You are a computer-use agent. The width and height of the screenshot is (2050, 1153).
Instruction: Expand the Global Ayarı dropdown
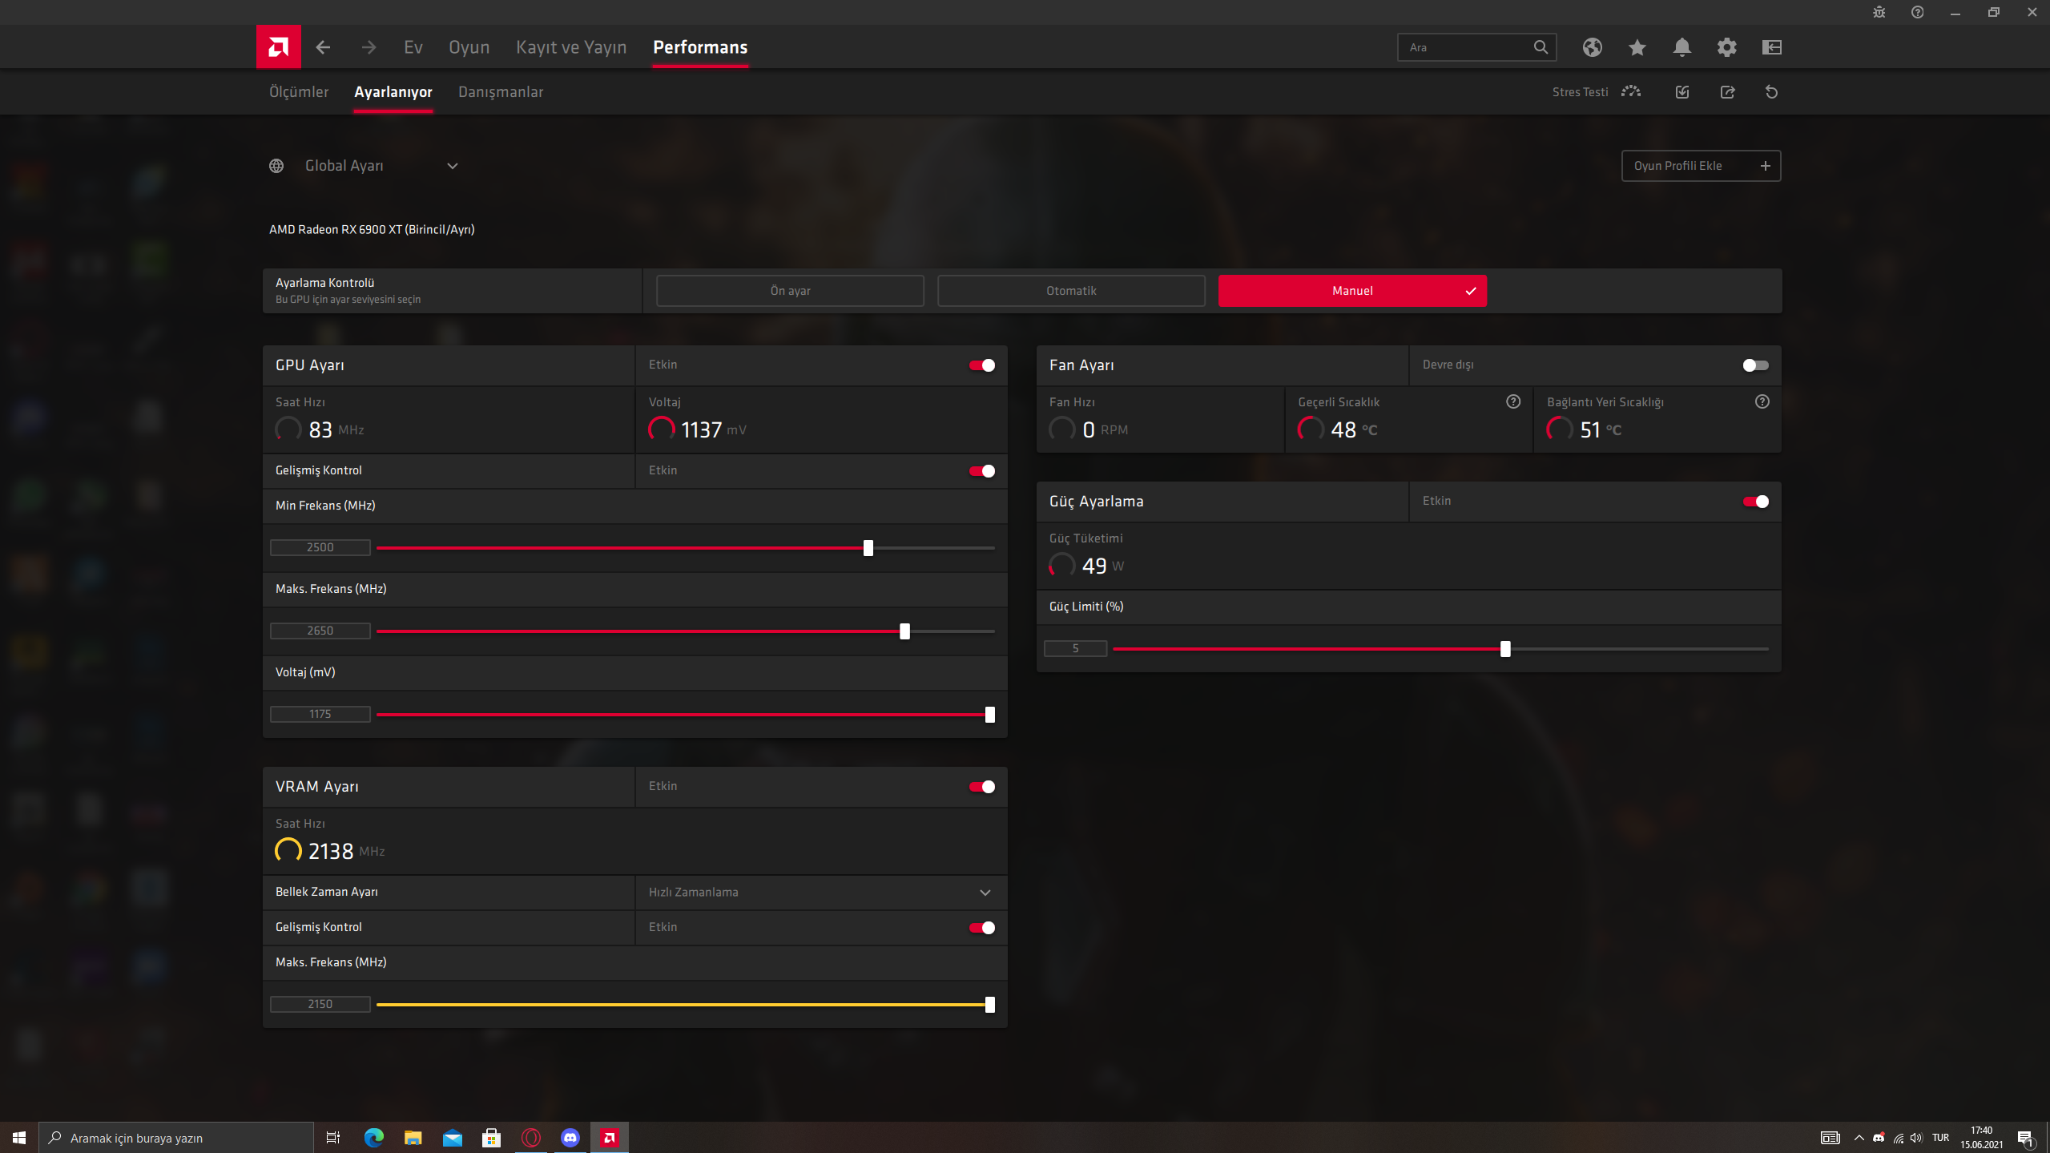452,166
